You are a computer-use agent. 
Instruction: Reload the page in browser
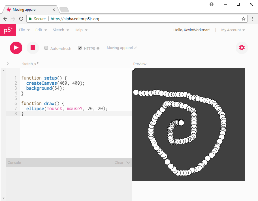[21, 19]
